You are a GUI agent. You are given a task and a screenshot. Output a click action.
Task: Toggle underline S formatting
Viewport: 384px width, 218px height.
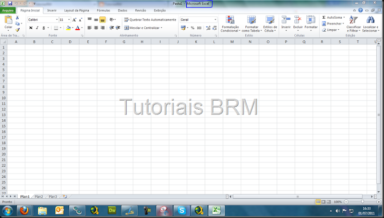pos(44,28)
